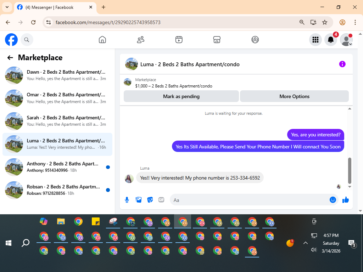The height and width of the screenshot is (272, 363).
Task: Go back from the Marketplace messages list
Action: [10, 58]
